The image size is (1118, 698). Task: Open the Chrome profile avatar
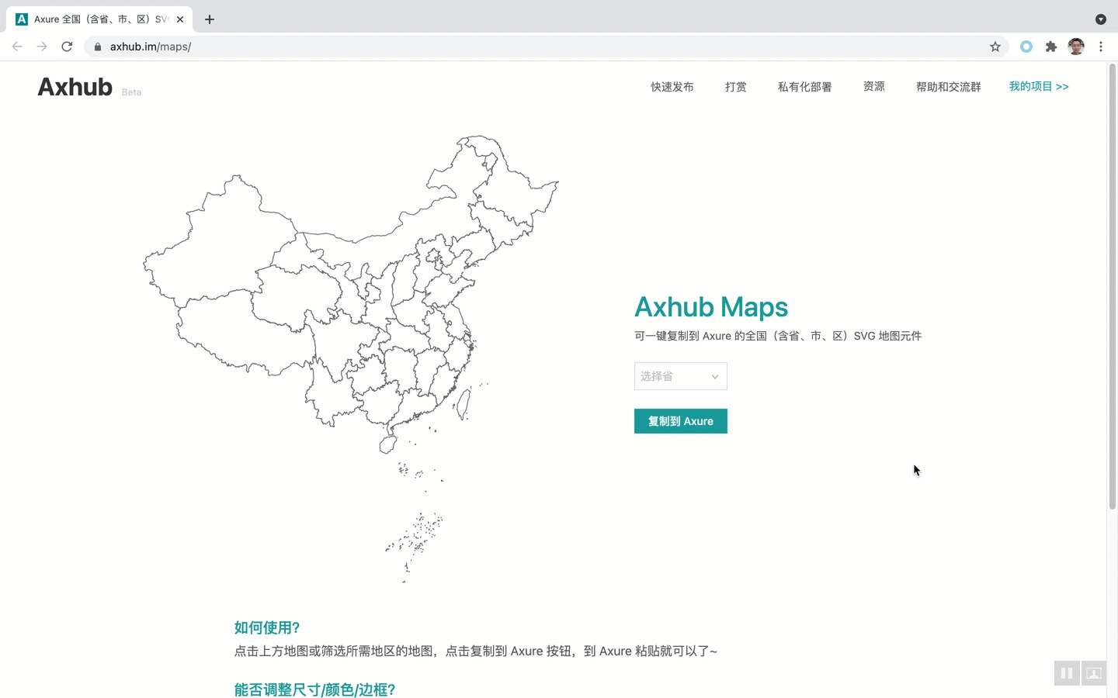(1076, 47)
